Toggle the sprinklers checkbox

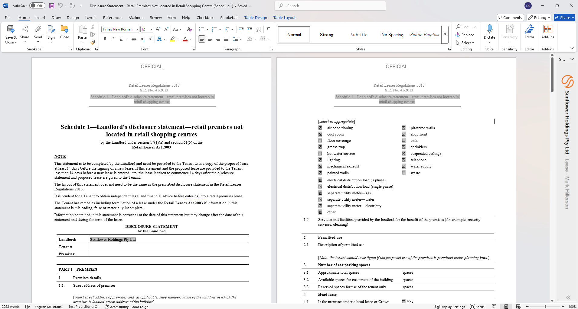point(403,147)
